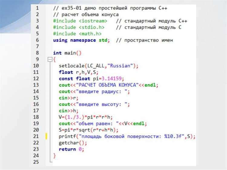
Task: Click the string "введите высоту: "
Action: [x=101, y=104]
